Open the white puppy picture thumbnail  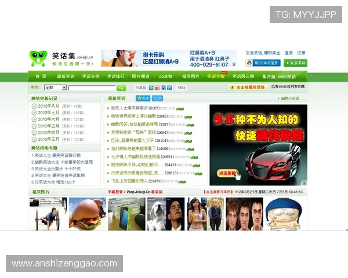click(x=157, y=214)
